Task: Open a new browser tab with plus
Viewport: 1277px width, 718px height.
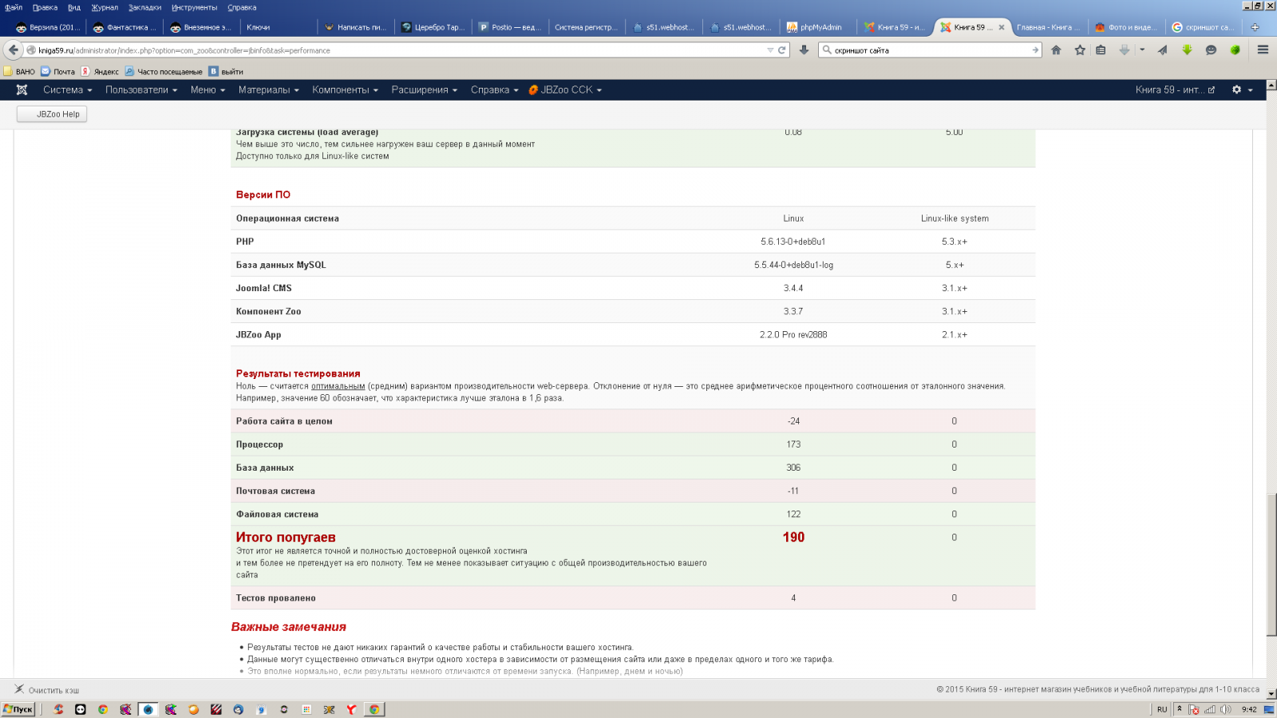Action: point(1255,27)
